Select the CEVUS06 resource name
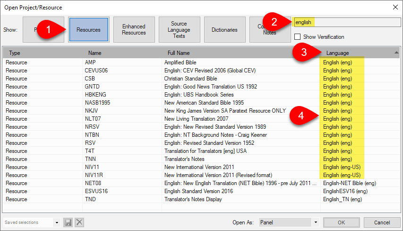The image size is (403, 231). (x=96, y=71)
